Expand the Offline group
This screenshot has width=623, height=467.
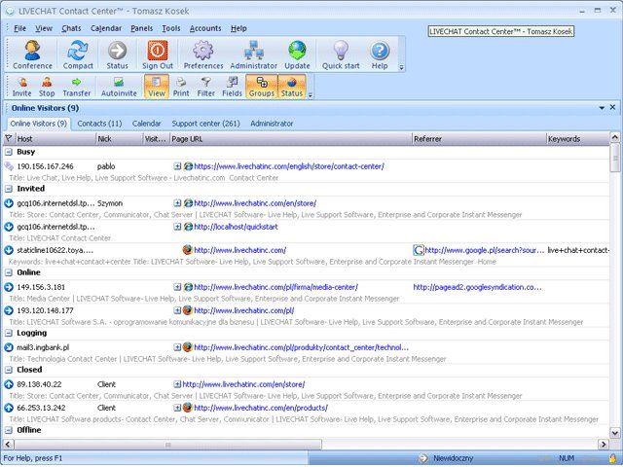point(9,430)
